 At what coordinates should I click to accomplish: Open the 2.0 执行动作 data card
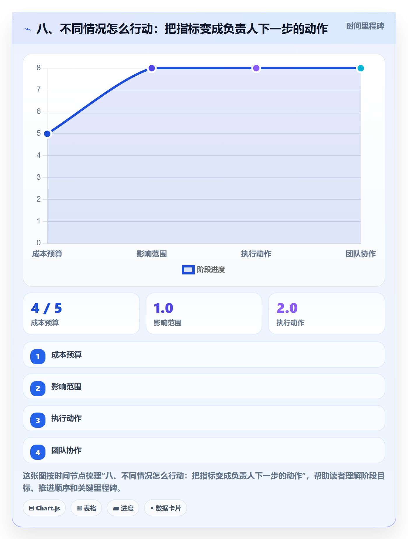[327, 313]
